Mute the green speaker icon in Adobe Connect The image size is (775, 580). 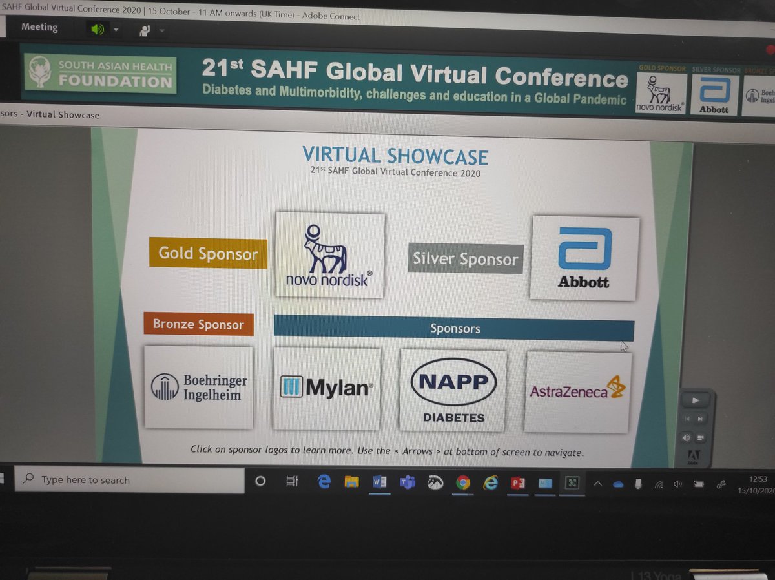[x=98, y=28]
